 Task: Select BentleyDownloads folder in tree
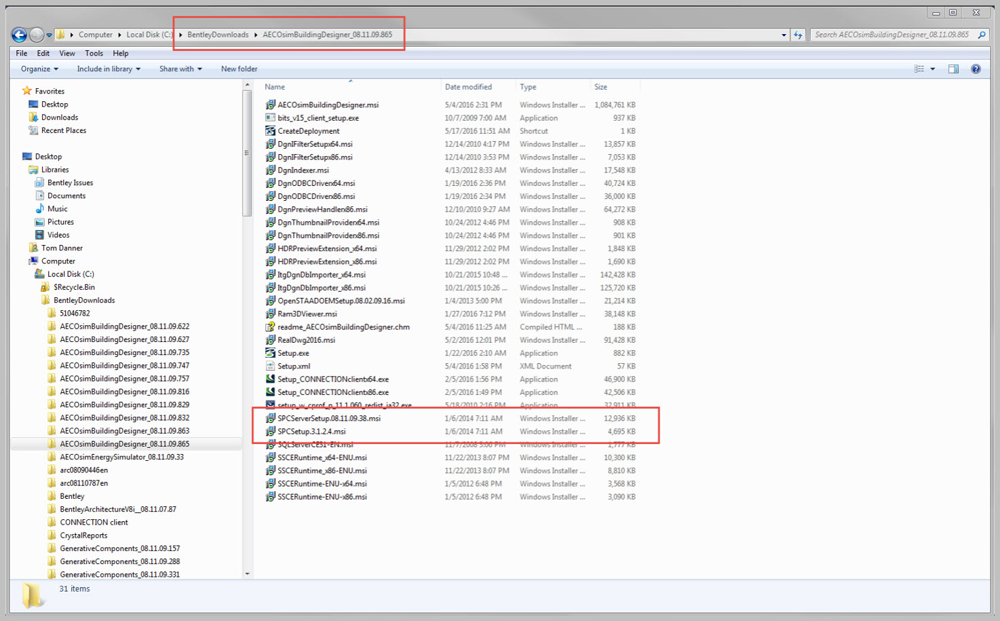click(84, 300)
